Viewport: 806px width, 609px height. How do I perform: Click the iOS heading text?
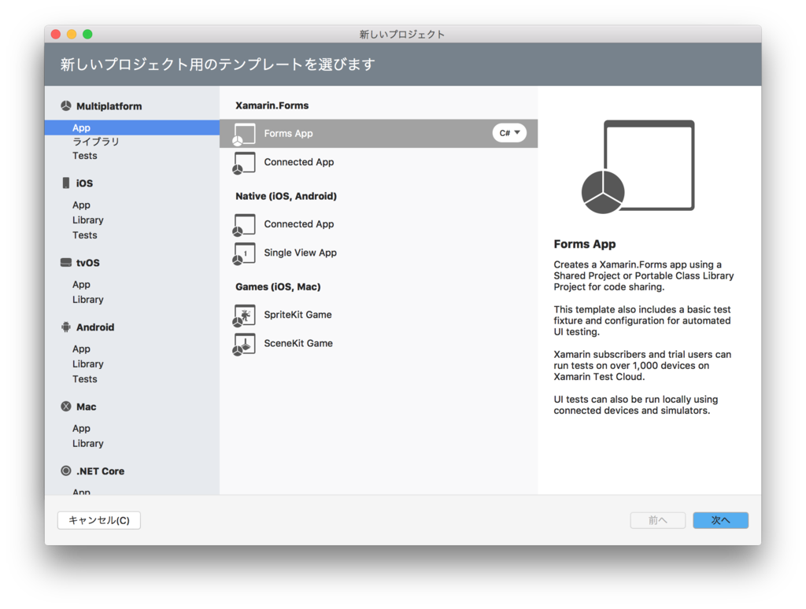click(x=84, y=183)
